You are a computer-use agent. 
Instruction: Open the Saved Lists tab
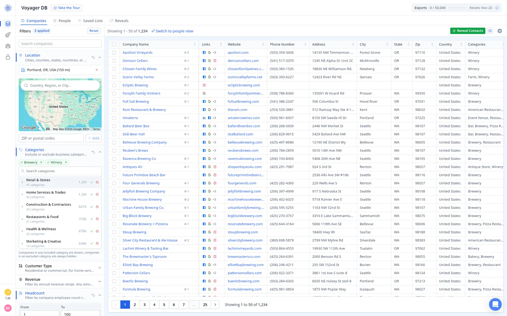coord(90,21)
